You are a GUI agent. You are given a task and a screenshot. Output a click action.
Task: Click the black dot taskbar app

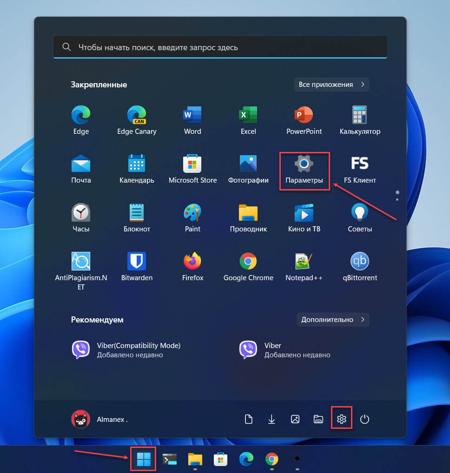click(x=297, y=459)
